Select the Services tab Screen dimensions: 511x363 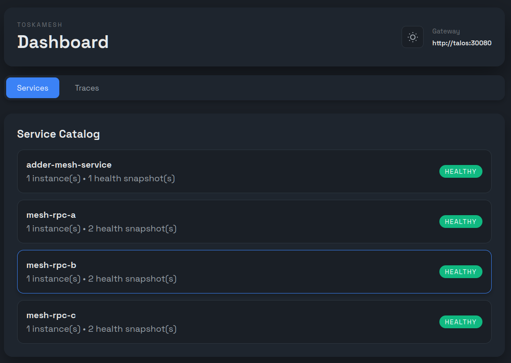coord(33,88)
